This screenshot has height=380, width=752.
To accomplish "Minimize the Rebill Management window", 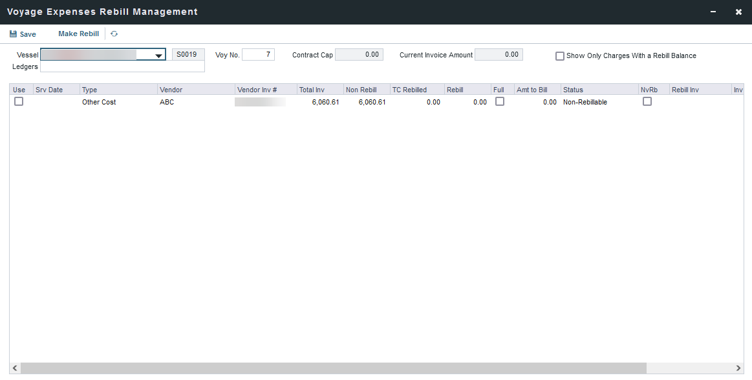I will pos(713,12).
